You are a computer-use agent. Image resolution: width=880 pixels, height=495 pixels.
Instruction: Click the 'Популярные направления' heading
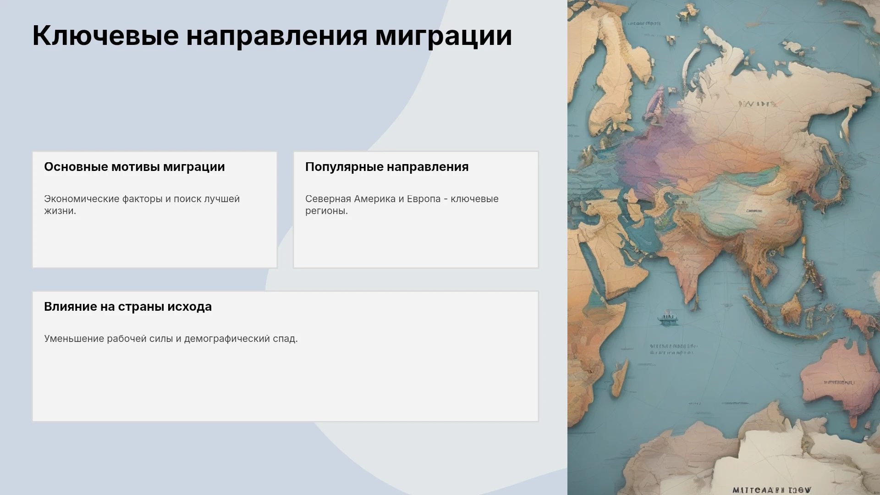coord(387,167)
